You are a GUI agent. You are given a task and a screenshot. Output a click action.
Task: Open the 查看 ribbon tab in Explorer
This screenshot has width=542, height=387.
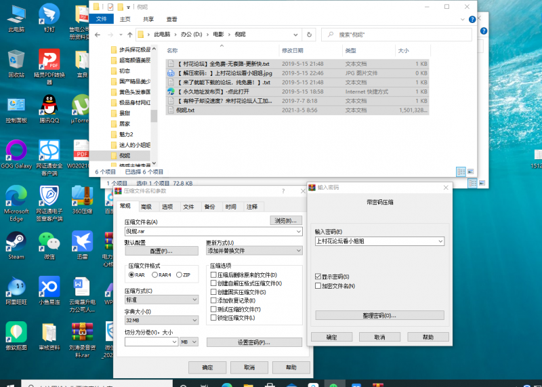click(172, 19)
